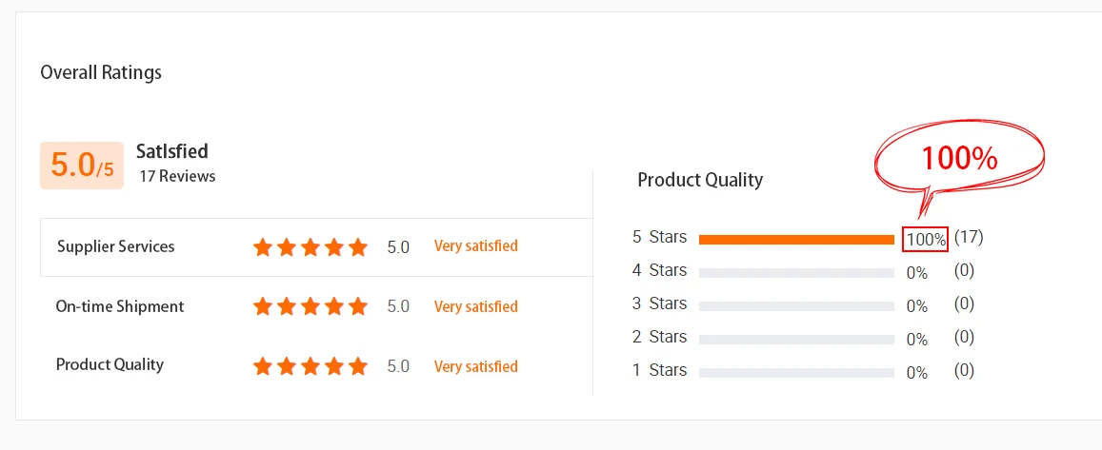This screenshot has height=450, width=1102.
Task: Click the fifth star in Product Quality row
Action: tap(358, 366)
